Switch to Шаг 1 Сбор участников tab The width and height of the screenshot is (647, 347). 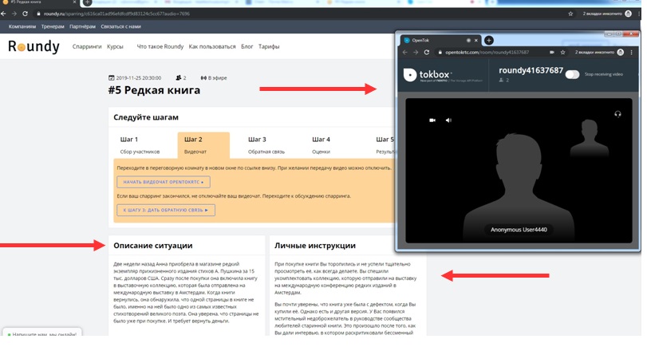pos(140,145)
